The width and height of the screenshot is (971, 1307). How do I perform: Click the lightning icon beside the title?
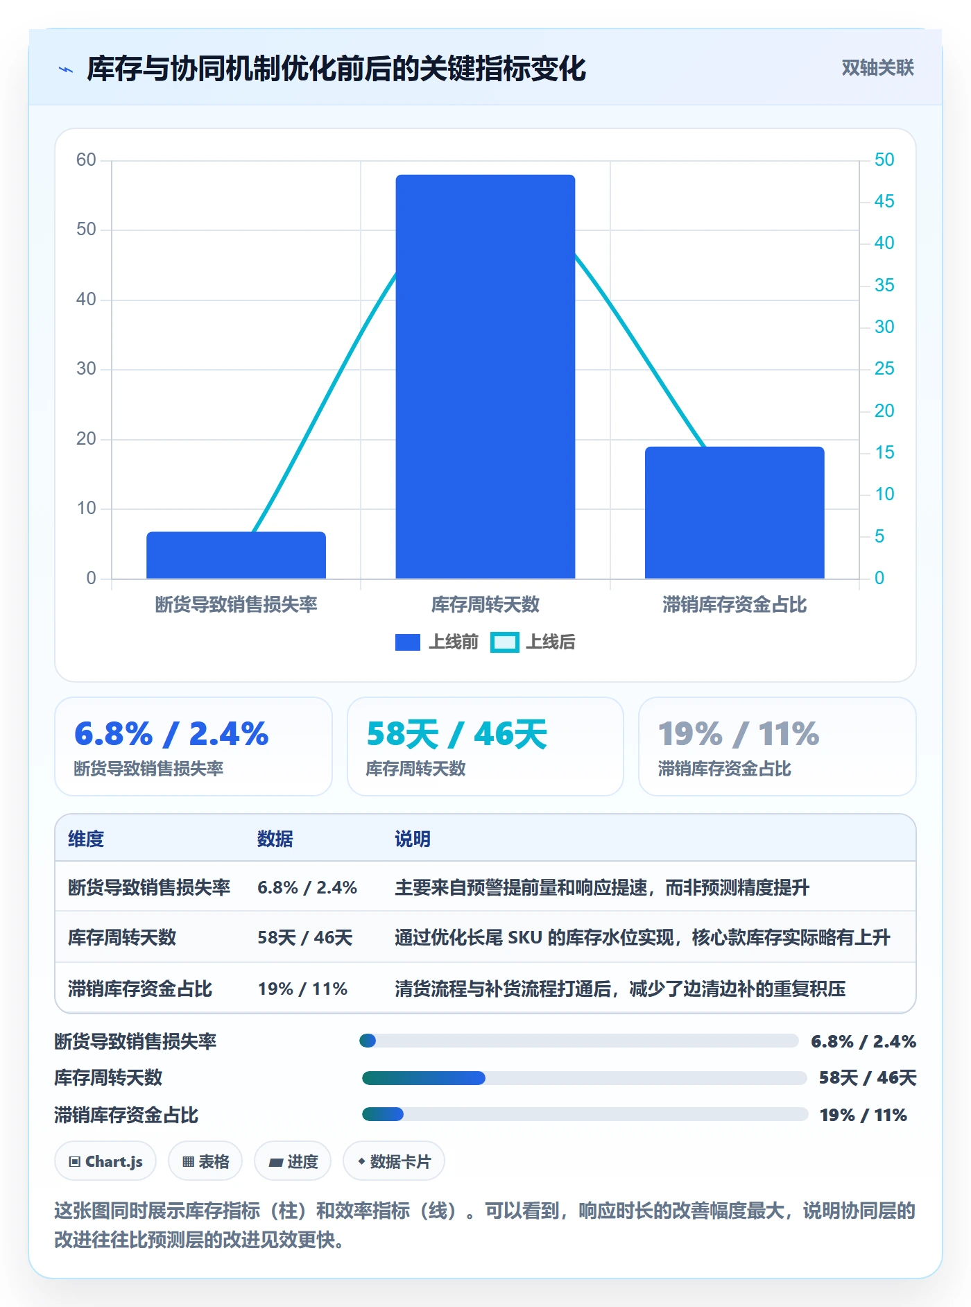click(x=66, y=69)
